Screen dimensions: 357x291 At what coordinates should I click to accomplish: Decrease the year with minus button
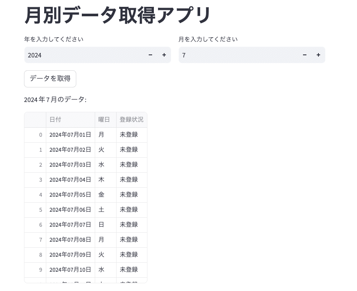150,55
